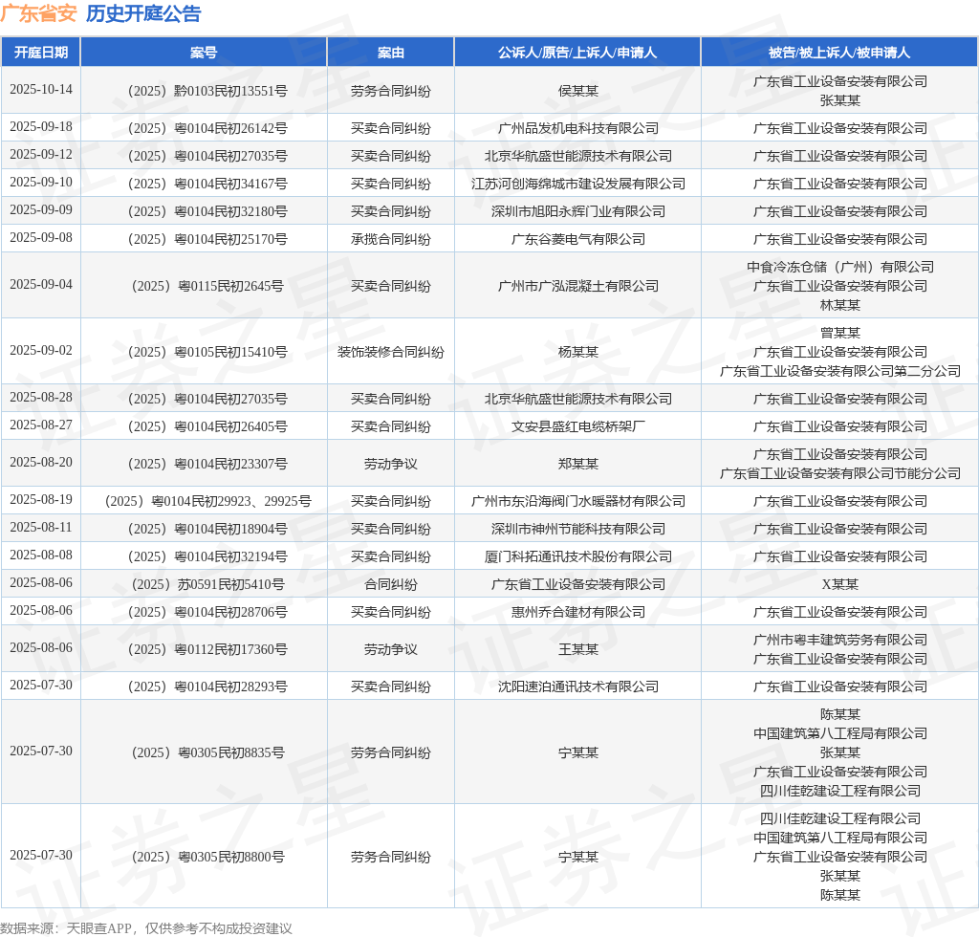Click plaintiff 沈阳速泊通讯技术有限公司
The height and width of the screenshot is (937, 979).
pyautogui.click(x=578, y=686)
